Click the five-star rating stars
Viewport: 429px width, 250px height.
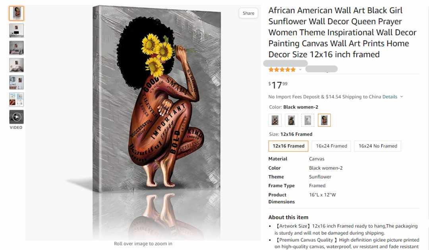tap(282, 70)
